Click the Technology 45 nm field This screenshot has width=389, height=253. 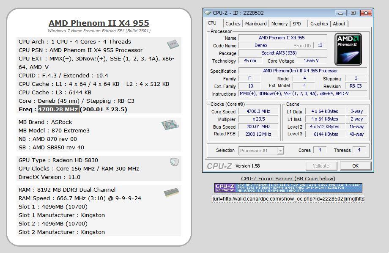click(250, 60)
